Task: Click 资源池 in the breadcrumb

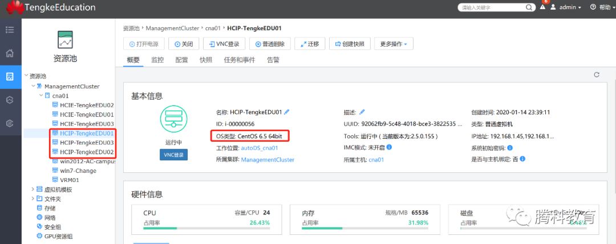Action: point(131,28)
